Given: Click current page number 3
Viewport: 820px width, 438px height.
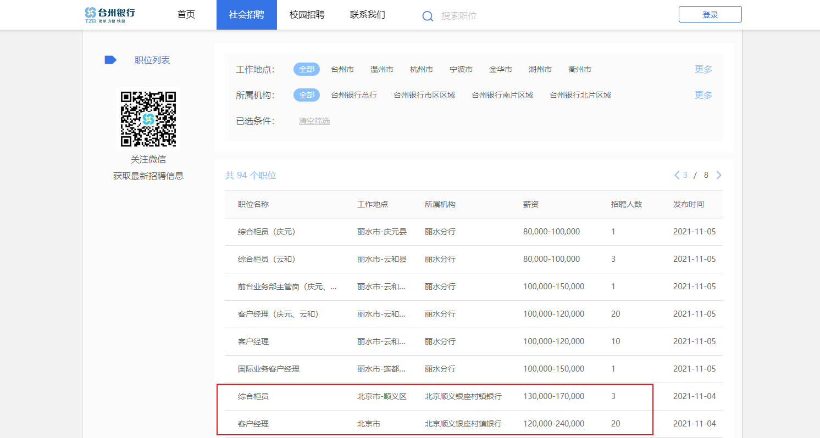Looking at the screenshot, I should [685, 175].
